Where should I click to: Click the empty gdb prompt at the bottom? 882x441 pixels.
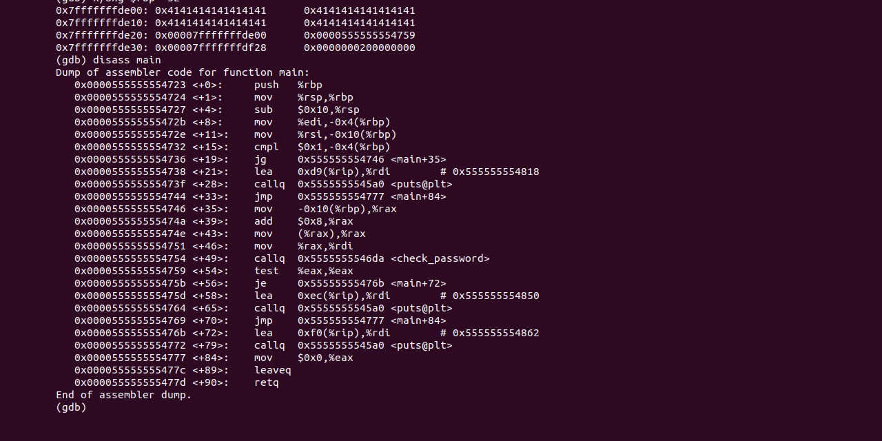click(x=72, y=407)
